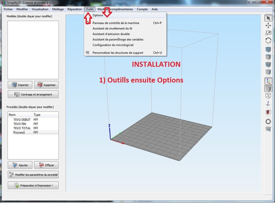The height and width of the screenshot is (203, 275).
Task: Open the Aide menu
Action: [154, 9]
